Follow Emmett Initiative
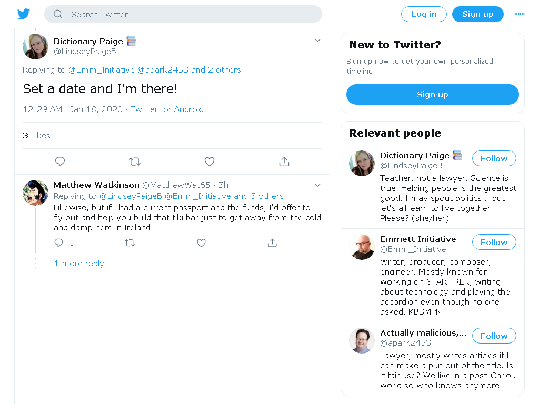 (x=494, y=242)
